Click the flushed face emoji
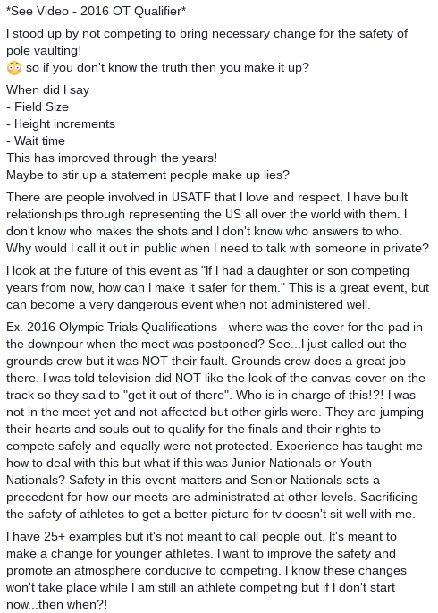This screenshot has height=613, width=438. pyautogui.click(x=14, y=68)
